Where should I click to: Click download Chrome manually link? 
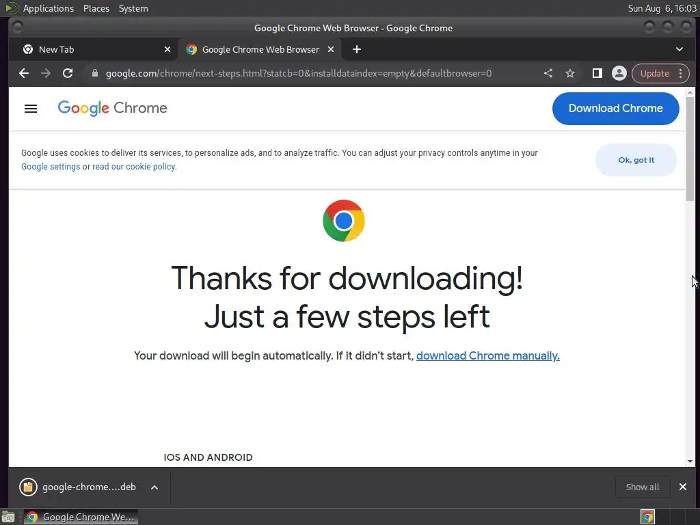tap(487, 355)
